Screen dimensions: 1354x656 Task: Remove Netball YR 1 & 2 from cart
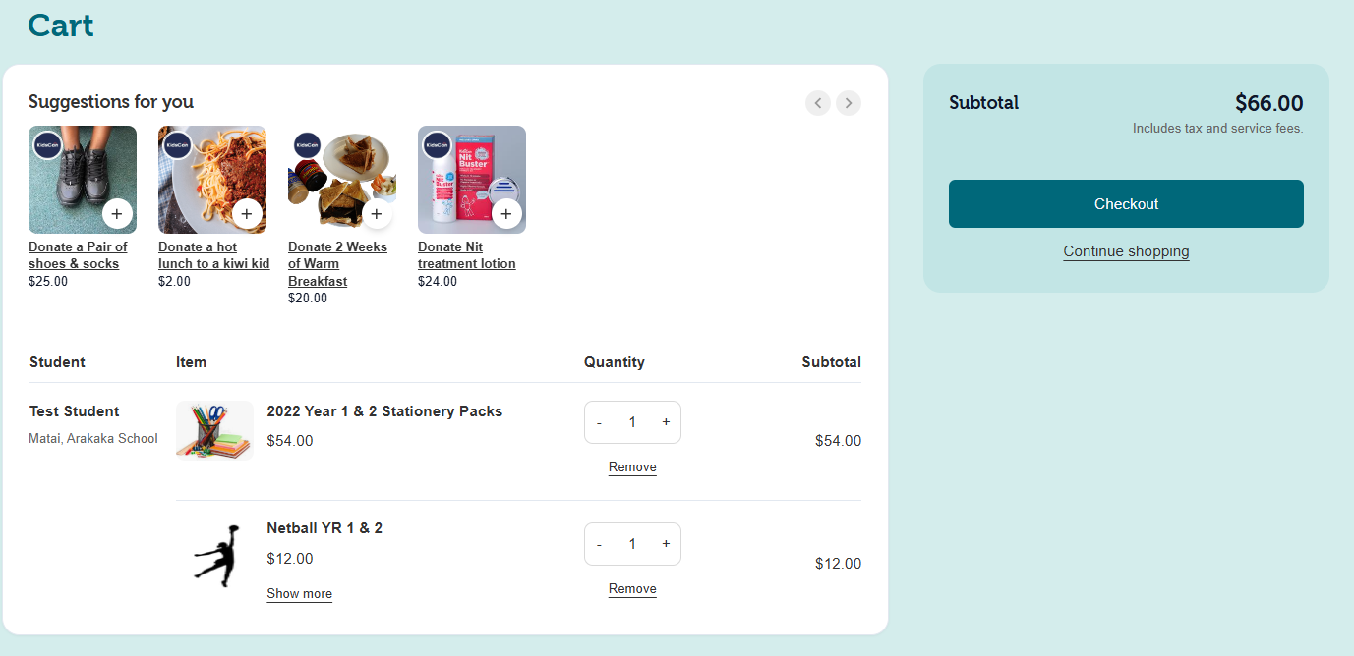tap(632, 589)
